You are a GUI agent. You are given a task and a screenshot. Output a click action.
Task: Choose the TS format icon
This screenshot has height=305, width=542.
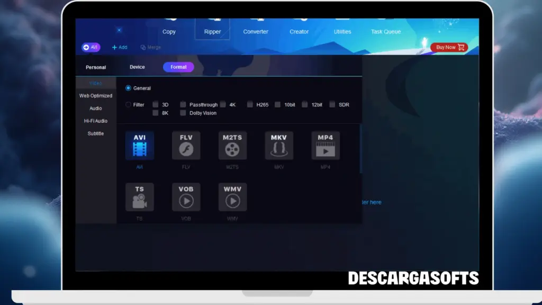[139, 196]
